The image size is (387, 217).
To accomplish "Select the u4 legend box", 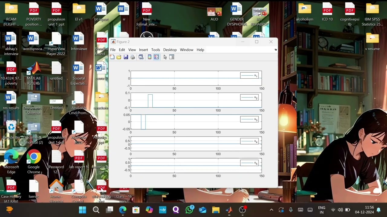I will 249,141.
